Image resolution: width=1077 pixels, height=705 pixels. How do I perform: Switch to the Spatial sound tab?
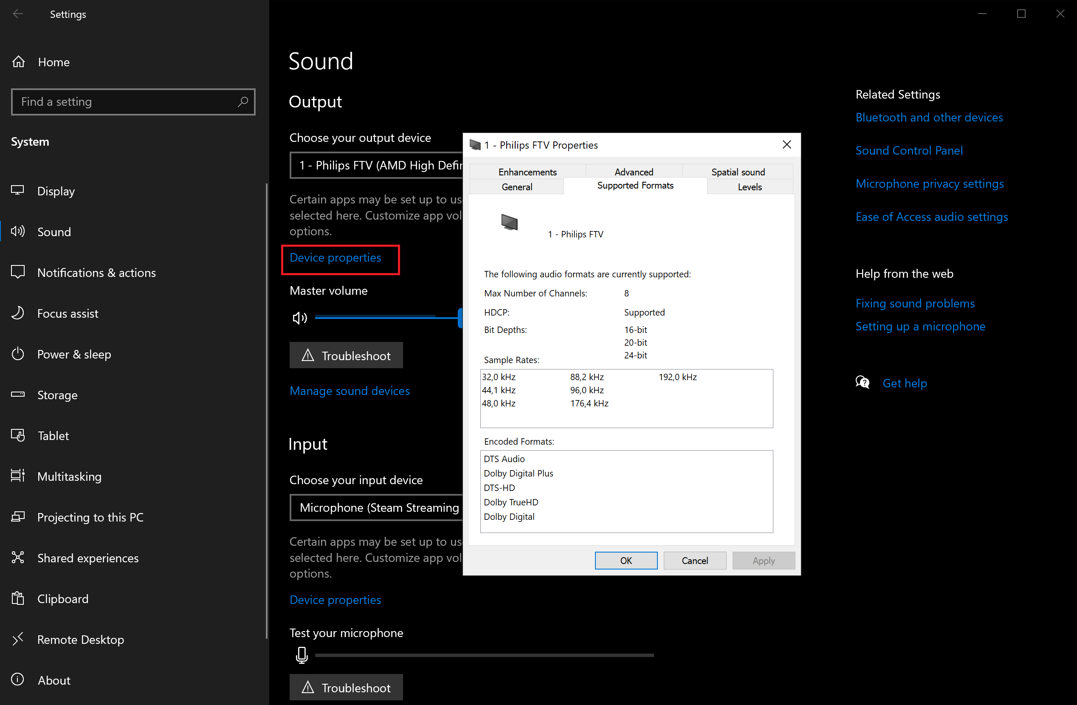(738, 172)
